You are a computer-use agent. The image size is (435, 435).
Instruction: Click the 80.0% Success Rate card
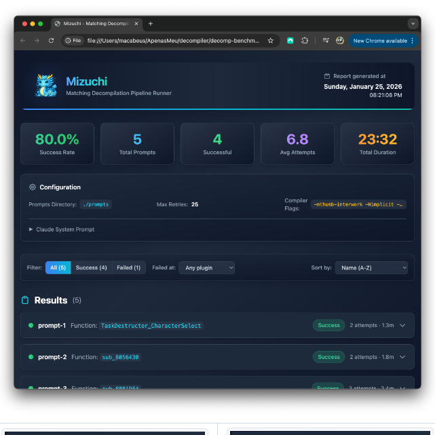(x=57, y=144)
